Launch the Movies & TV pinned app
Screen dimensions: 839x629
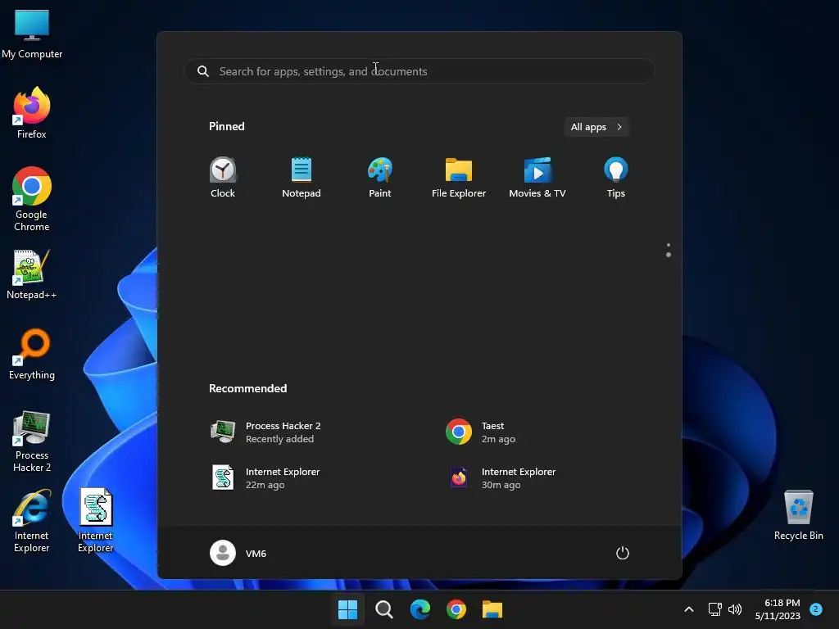(x=537, y=178)
